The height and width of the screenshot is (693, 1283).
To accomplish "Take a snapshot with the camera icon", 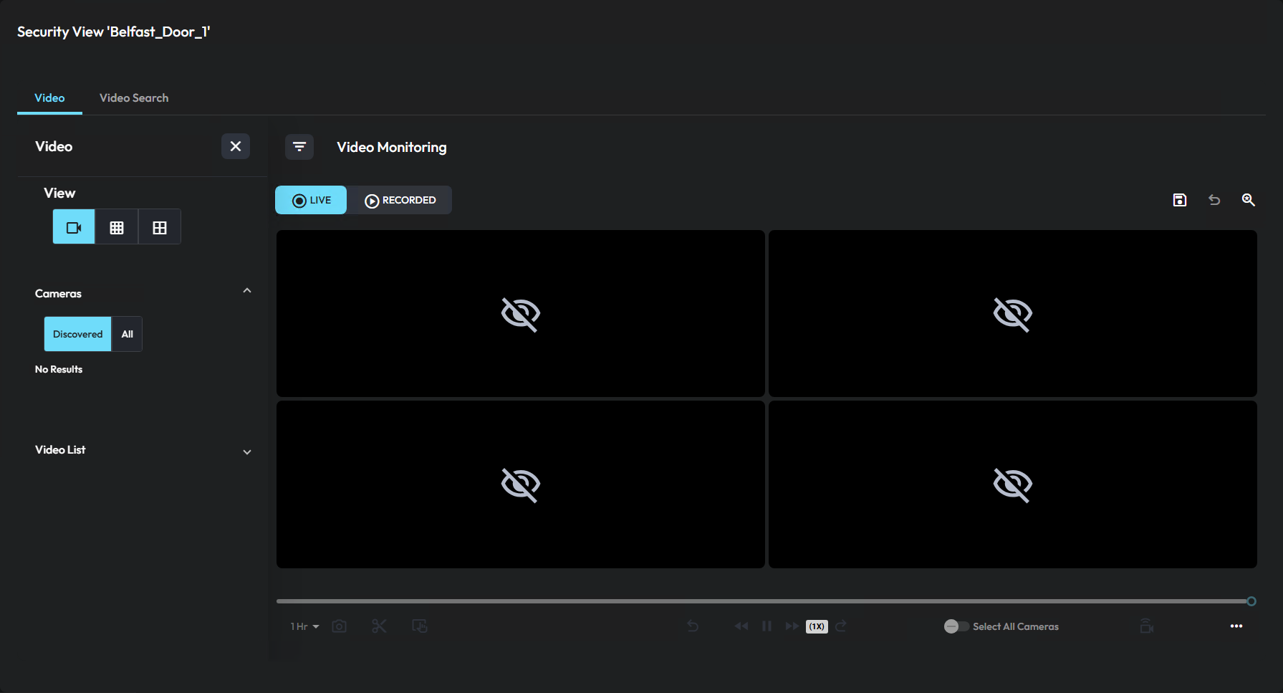I will (x=339, y=626).
